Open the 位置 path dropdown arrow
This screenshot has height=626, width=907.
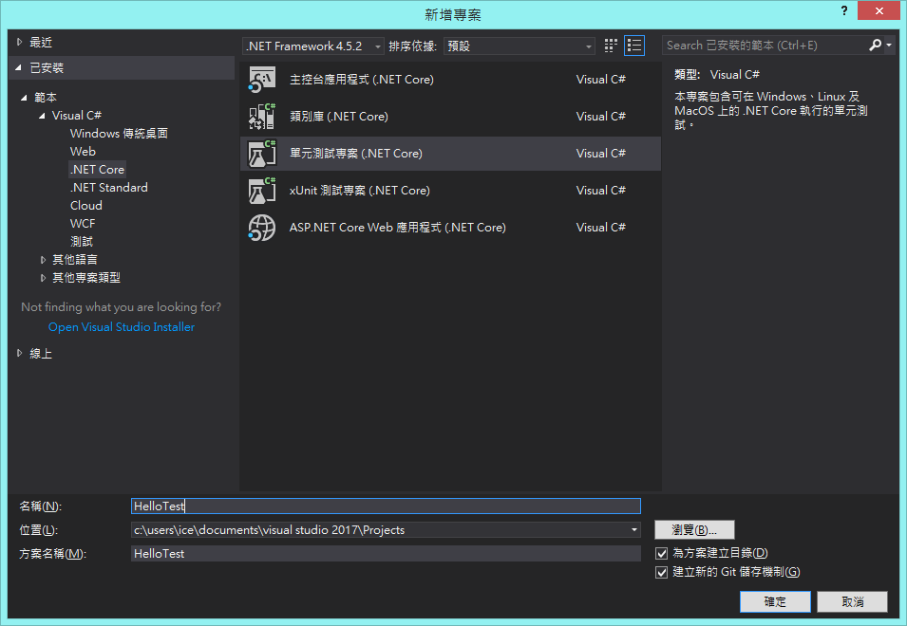[x=634, y=529]
